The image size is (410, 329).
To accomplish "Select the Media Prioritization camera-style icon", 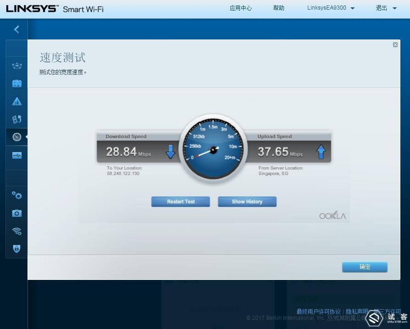I will tap(16, 84).
